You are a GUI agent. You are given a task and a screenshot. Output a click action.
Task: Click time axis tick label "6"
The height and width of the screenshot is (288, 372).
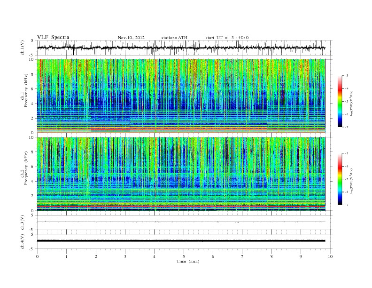[x=213, y=256]
